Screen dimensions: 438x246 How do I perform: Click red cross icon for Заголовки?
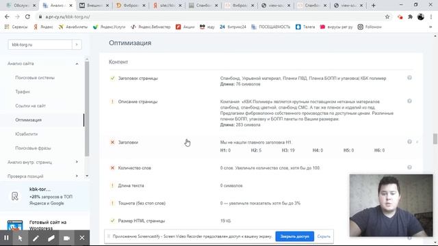(112, 142)
